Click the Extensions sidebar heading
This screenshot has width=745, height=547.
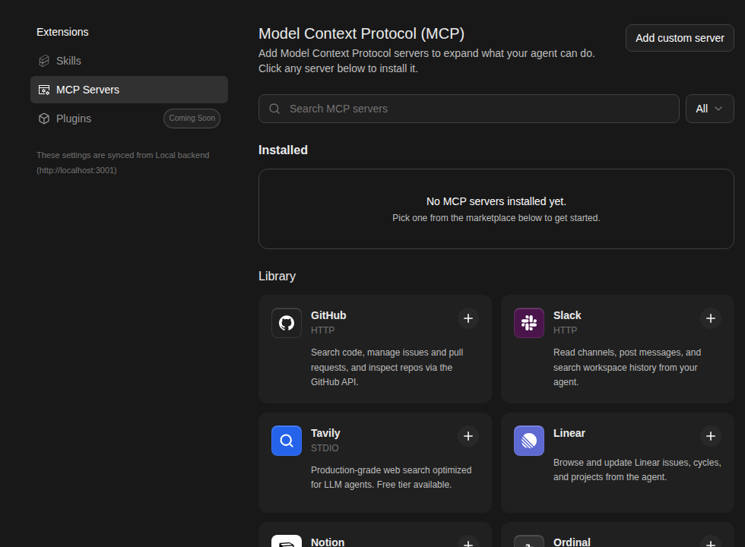(62, 32)
